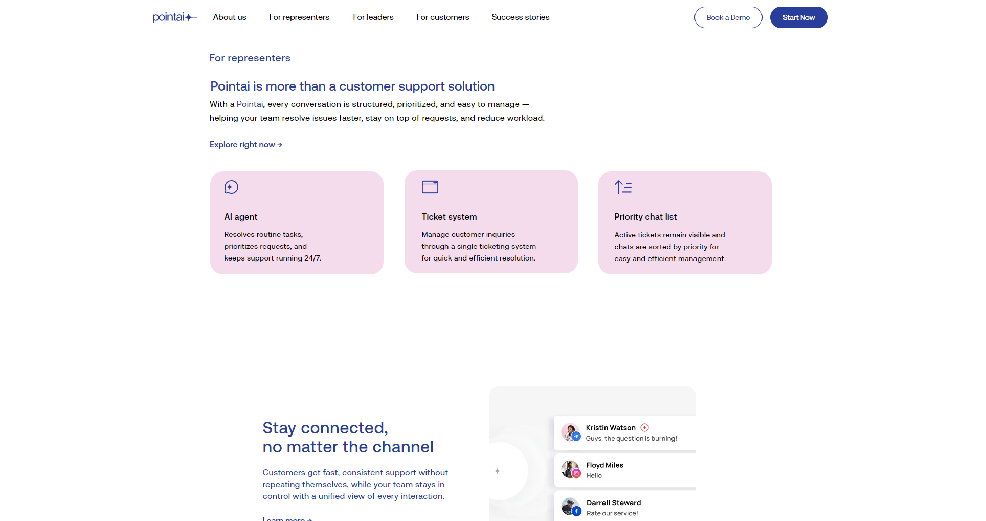This screenshot has height=521, width=986.
Task: Open the Ticket system feature card
Action: (490, 222)
